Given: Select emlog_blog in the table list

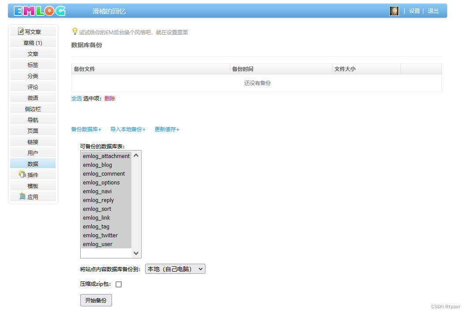Looking at the screenshot, I should coord(97,165).
